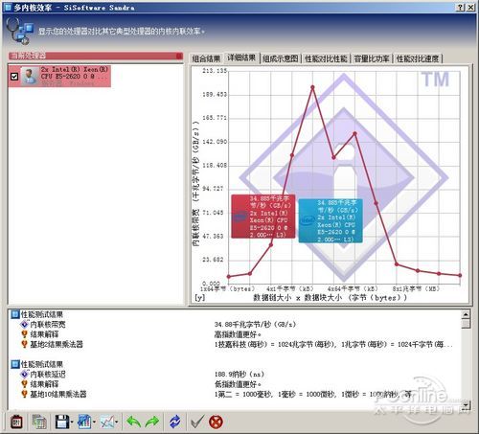Click the processor avatar thumbnail
Image resolution: width=479 pixels, height=434 pixels.
pyautogui.click(x=30, y=76)
